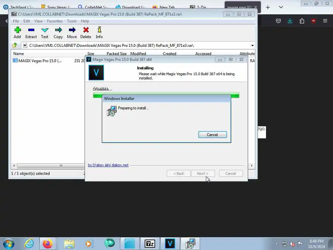The width and height of the screenshot is (333, 250).
Task: Click the Test toolbar icon
Action: (x=45, y=33)
